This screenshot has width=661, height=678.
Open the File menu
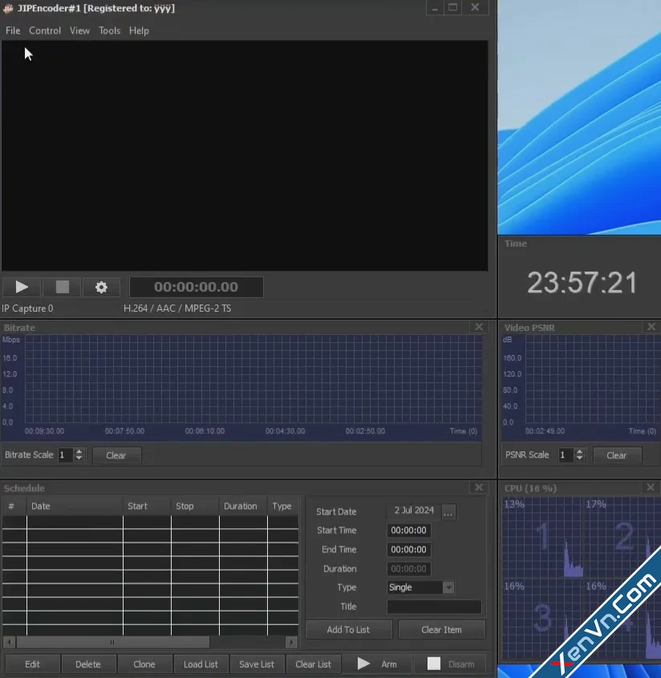[13, 30]
